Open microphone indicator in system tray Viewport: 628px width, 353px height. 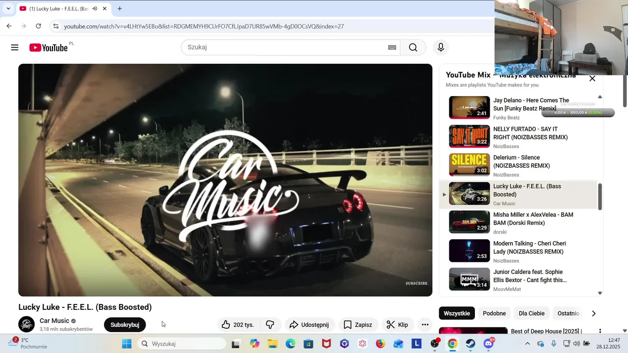tap(554, 344)
